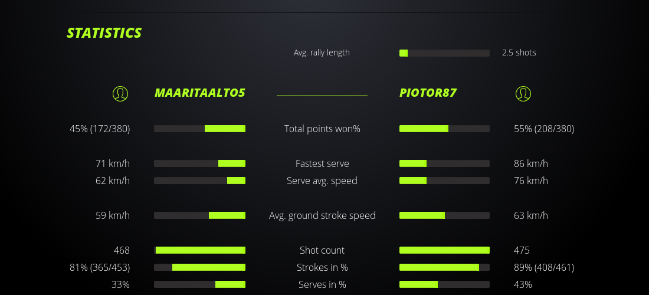Select the Shot count label

(322, 250)
